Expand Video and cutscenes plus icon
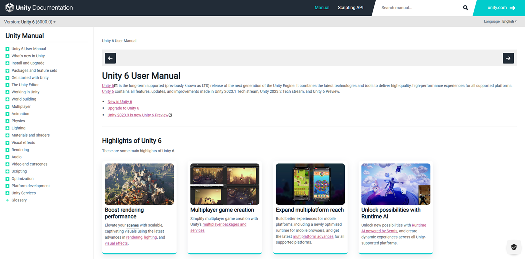The image size is (525, 259). [7, 164]
